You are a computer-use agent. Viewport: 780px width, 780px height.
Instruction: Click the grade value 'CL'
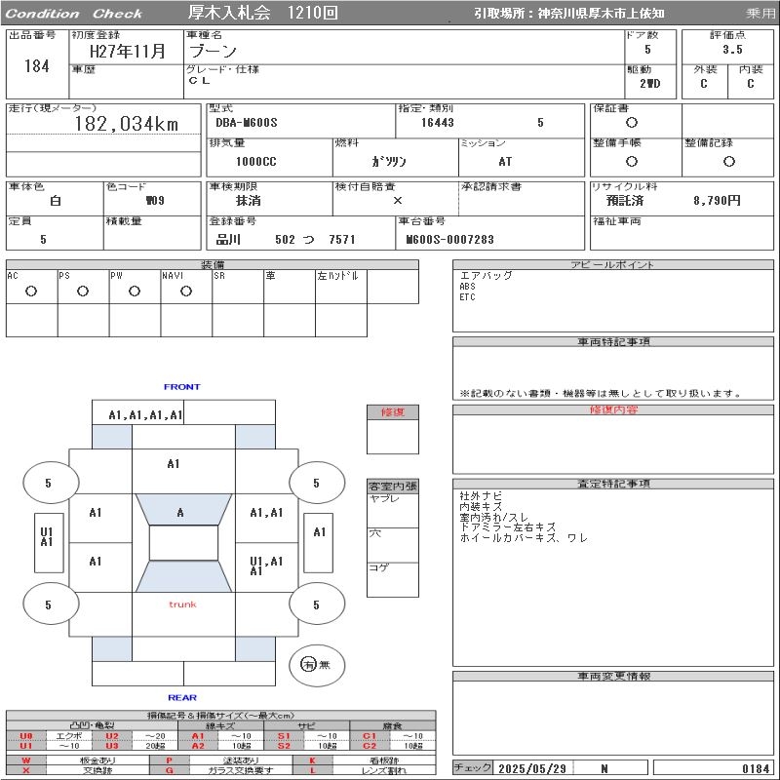click(200, 81)
